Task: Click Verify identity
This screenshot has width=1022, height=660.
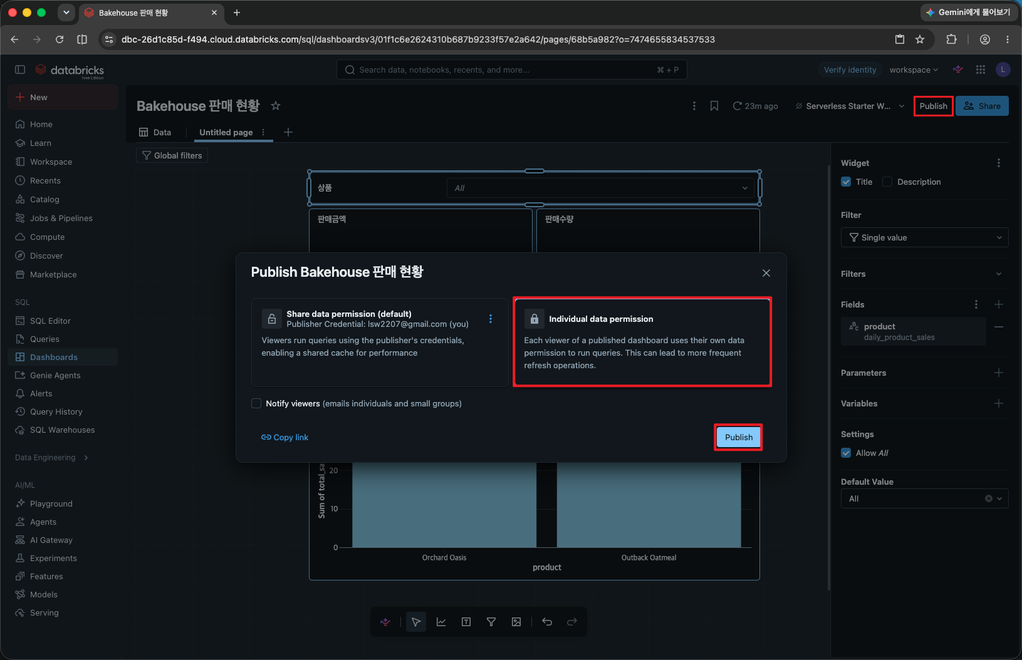Action: [850, 70]
